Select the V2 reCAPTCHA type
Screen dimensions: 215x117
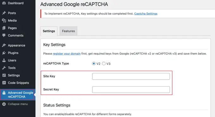point(94,64)
